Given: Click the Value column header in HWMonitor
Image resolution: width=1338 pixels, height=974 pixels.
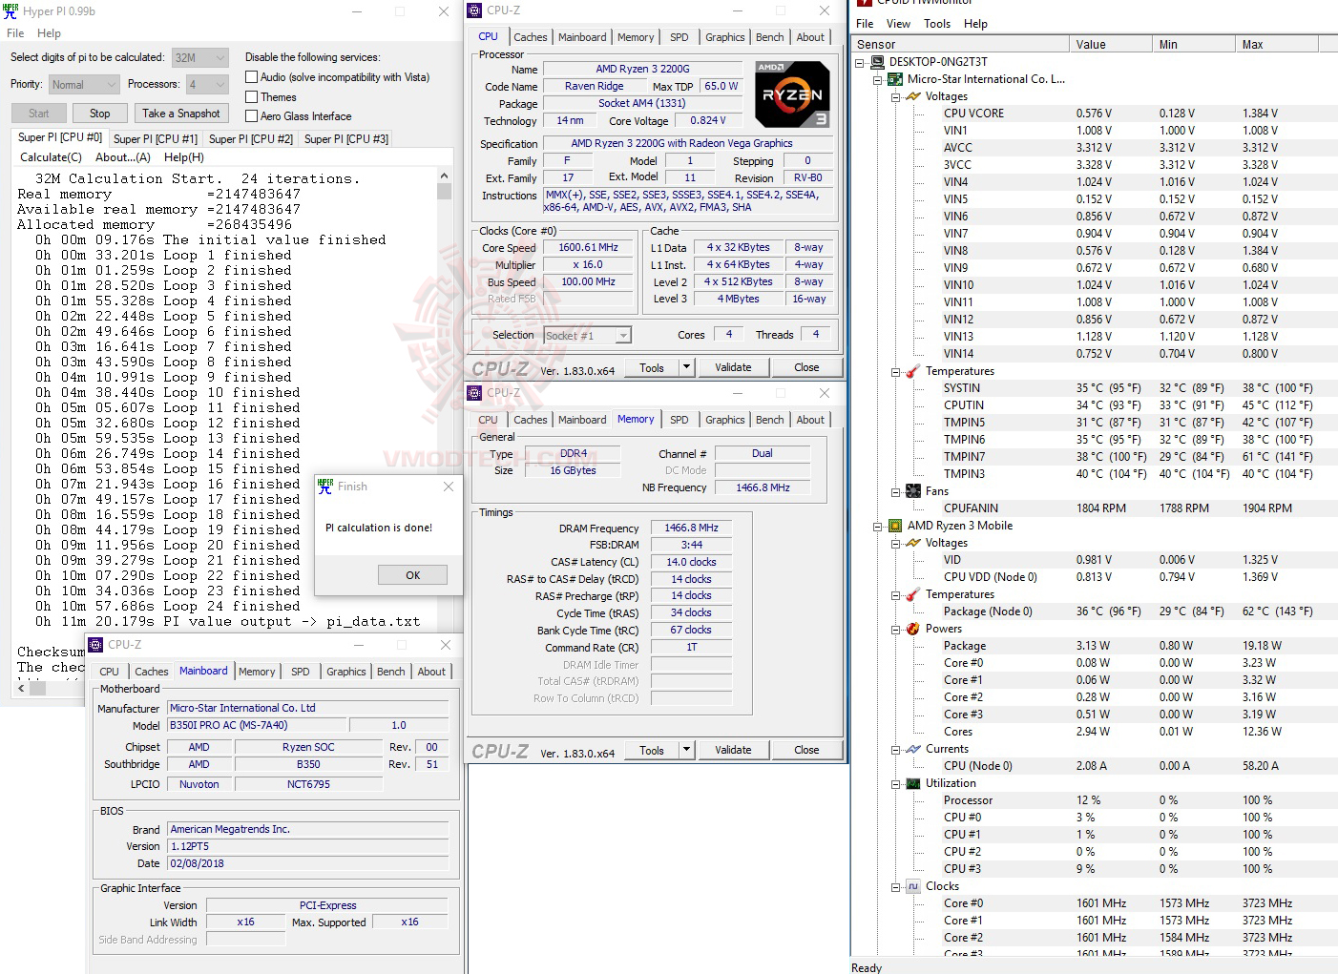Looking at the screenshot, I should [1110, 45].
